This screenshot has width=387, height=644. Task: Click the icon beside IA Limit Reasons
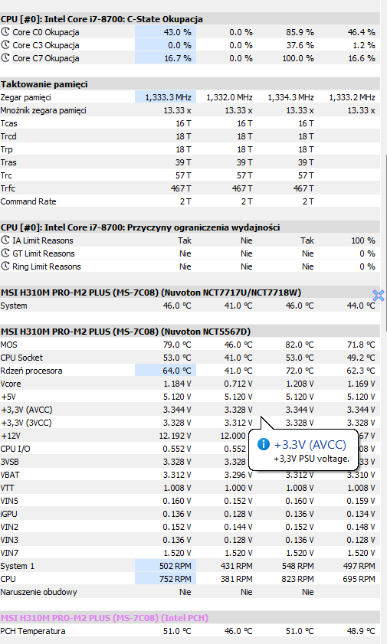click(x=5, y=240)
